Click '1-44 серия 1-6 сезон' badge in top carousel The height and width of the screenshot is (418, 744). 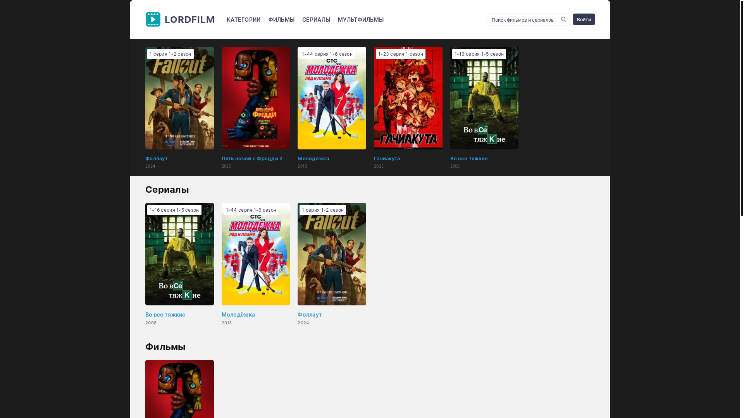pyautogui.click(x=327, y=54)
